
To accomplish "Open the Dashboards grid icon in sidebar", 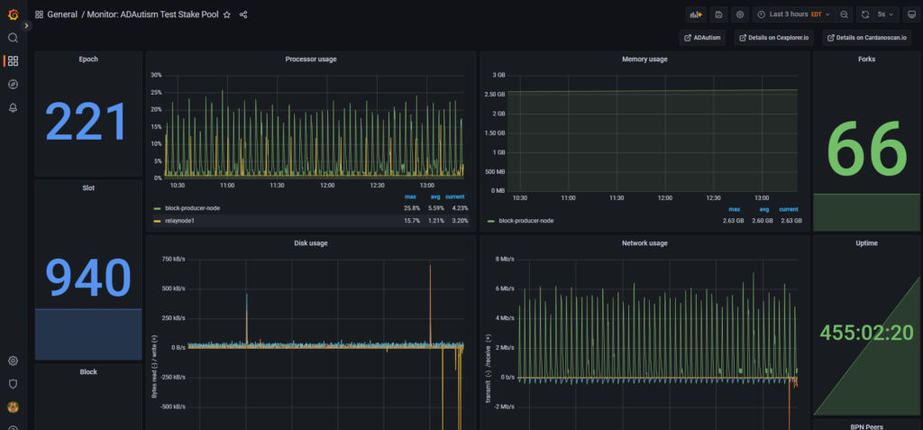I will pos(13,60).
